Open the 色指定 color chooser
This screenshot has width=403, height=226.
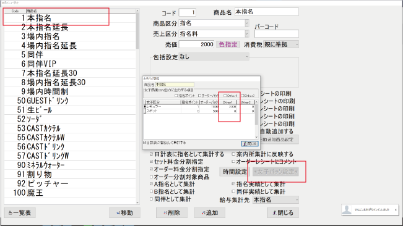click(x=228, y=44)
